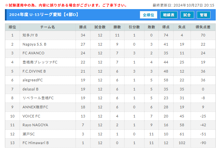This screenshot has width=219, height=149.
Task: Select Rayo NAGOYA team name
Action: (x=35, y=125)
